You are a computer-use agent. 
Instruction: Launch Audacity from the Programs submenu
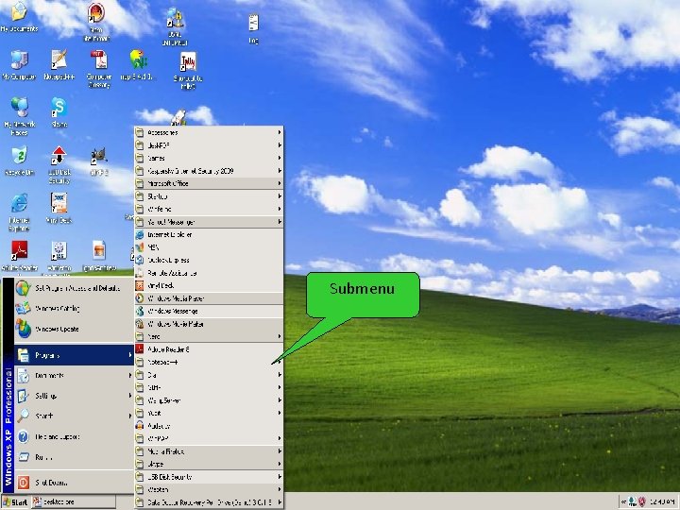point(209,426)
